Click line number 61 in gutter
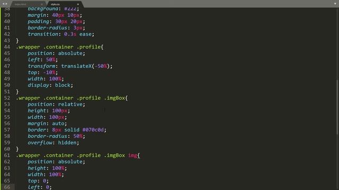 7,155
